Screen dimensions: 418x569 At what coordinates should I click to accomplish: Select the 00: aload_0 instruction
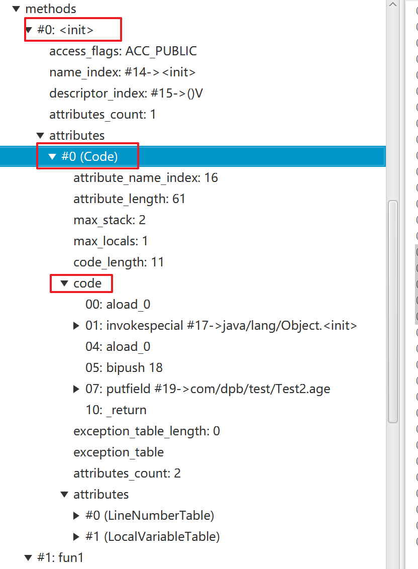[x=118, y=305]
